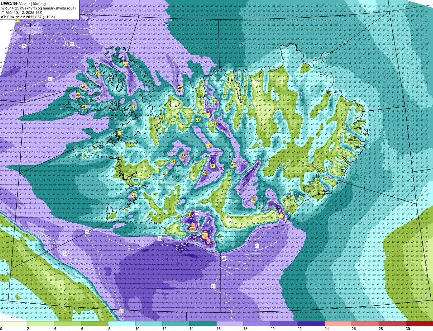Click the legend scale label '14'
This screenshot has height=331, width=433.
click(191, 329)
